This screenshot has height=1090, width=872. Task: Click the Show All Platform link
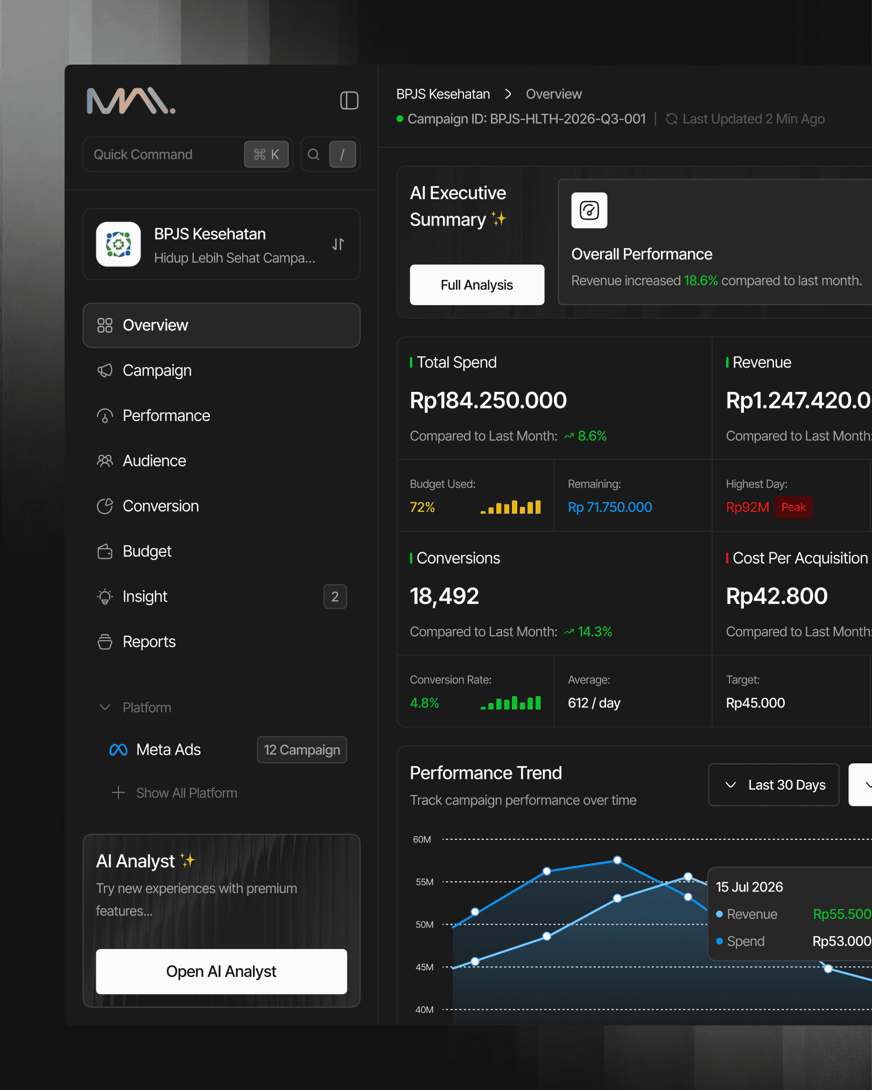[x=187, y=793]
